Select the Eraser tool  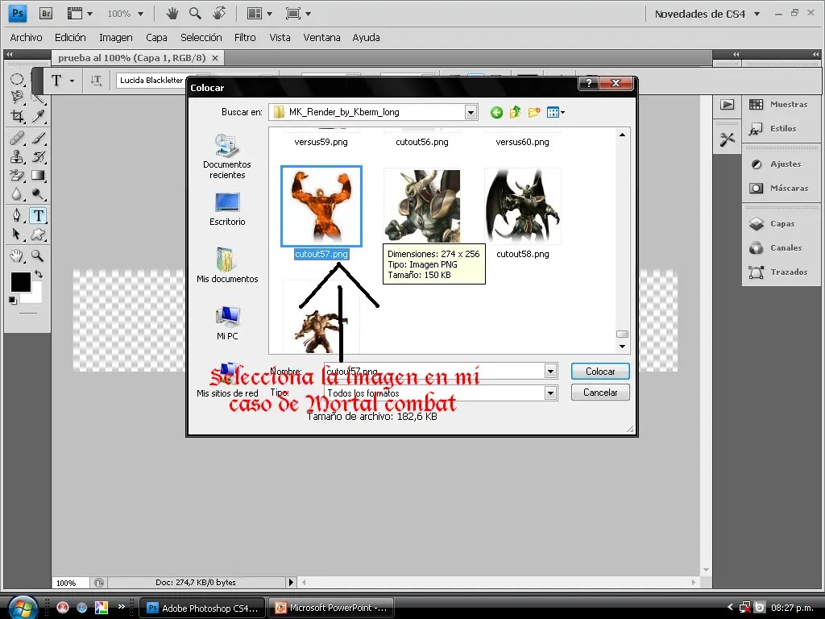(17, 175)
